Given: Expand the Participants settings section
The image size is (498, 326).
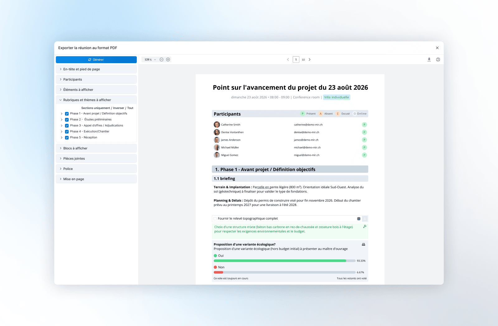Looking at the screenshot, I should [x=96, y=79].
